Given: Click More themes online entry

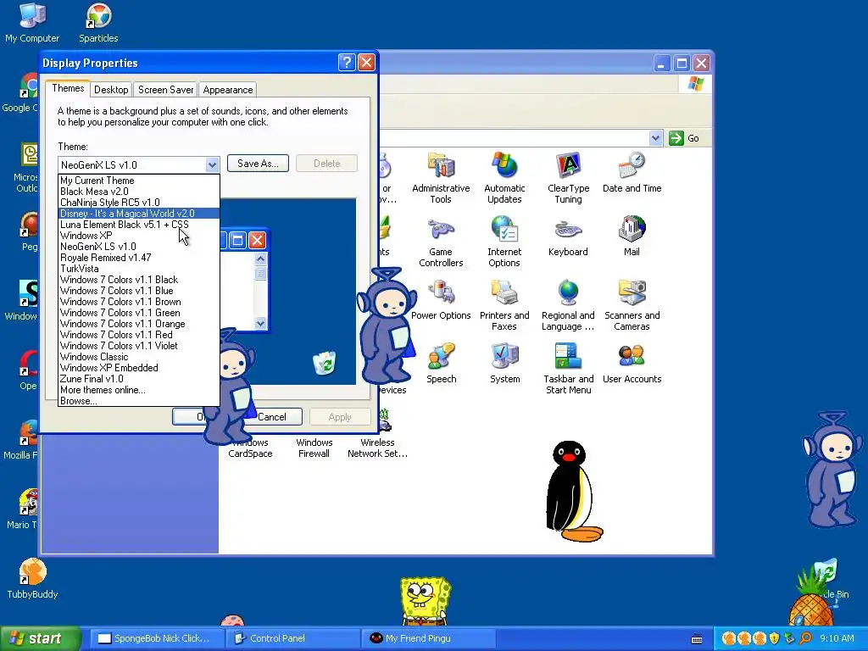Looking at the screenshot, I should click(x=138, y=390).
